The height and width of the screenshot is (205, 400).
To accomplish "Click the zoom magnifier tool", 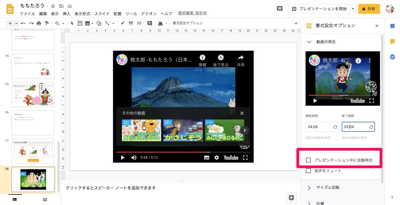I will [x=57, y=23].
